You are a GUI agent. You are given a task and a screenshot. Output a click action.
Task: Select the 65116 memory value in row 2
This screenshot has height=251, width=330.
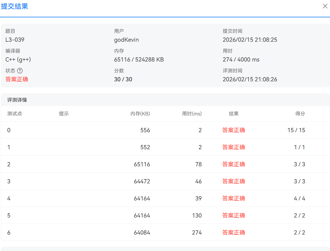click(142, 164)
